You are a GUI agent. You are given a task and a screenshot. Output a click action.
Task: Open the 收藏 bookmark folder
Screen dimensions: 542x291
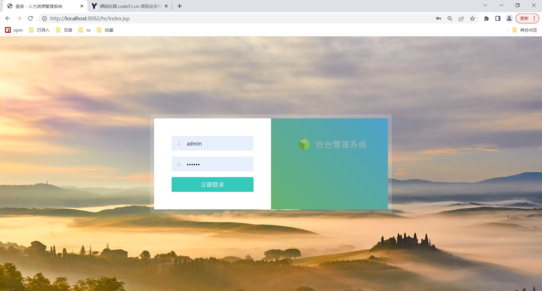[x=105, y=30]
